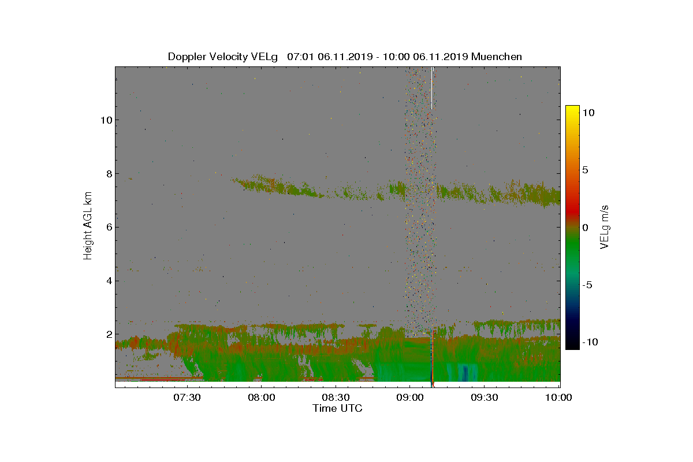
Task: Click the height axis label 10
Action: [106, 120]
